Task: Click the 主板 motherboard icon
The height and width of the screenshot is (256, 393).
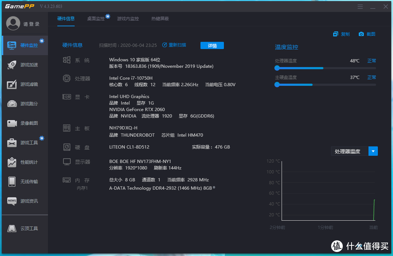Action: click(x=67, y=128)
